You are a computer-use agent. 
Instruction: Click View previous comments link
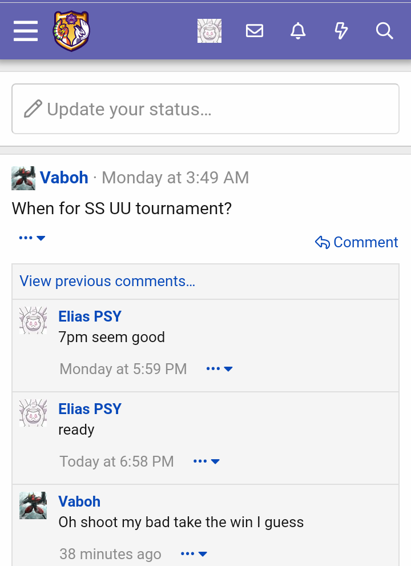pyautogui.click(x=107, y=281)
